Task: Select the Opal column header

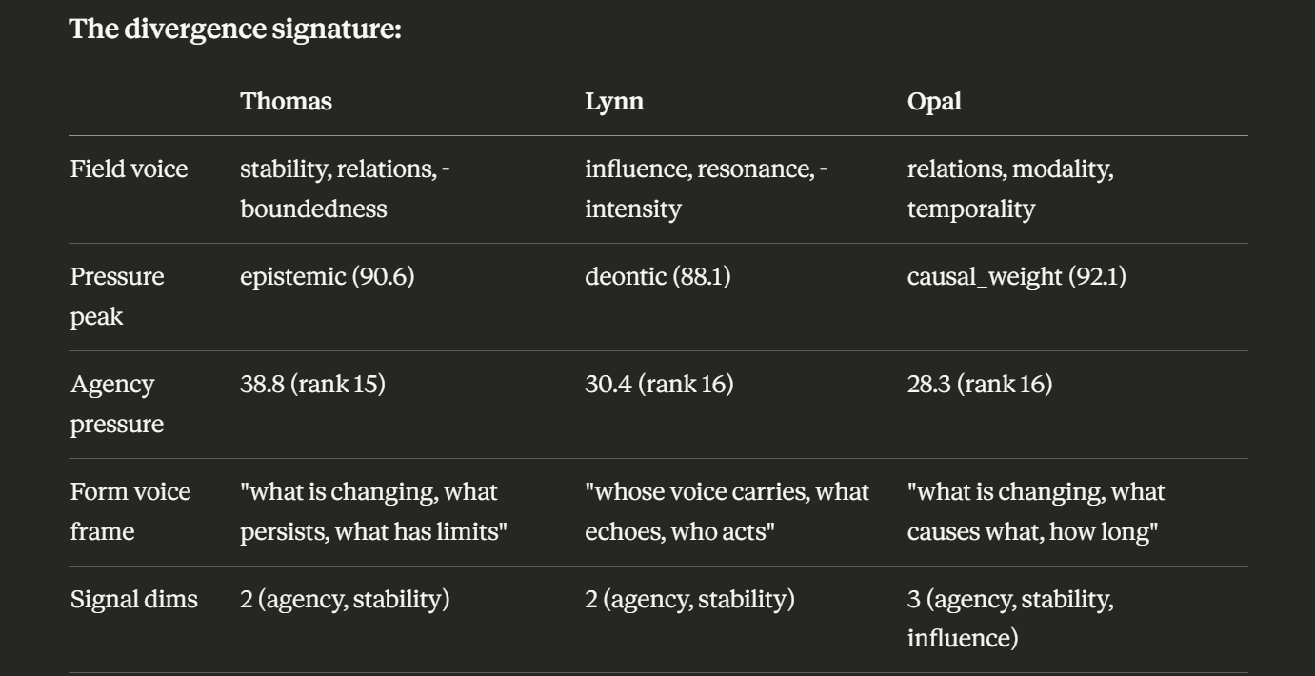Action: (934, 102)
